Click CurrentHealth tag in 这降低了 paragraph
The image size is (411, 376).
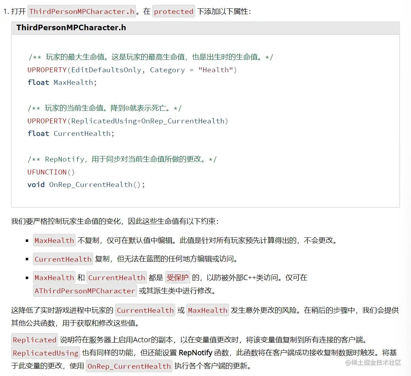[145, 310]
